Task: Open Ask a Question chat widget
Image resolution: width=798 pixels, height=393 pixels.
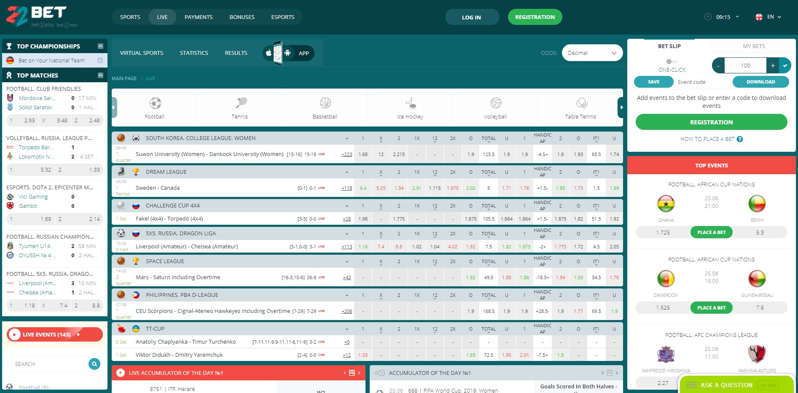Action: point(736,385)
